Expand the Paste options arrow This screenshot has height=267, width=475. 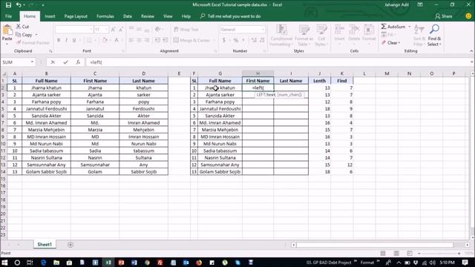[7, 44]
